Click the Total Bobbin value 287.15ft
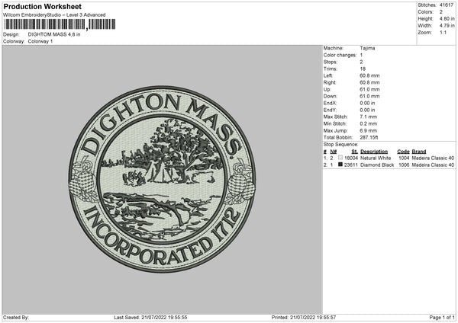Image resolution: width=458 pixels, height=323 pixels. tap(369, 137)
